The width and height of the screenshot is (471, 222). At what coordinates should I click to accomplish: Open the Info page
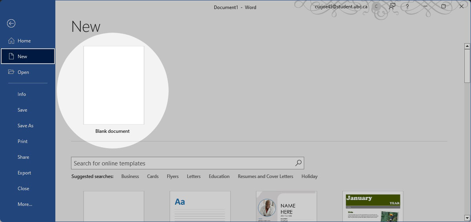(x=22, y=94)
